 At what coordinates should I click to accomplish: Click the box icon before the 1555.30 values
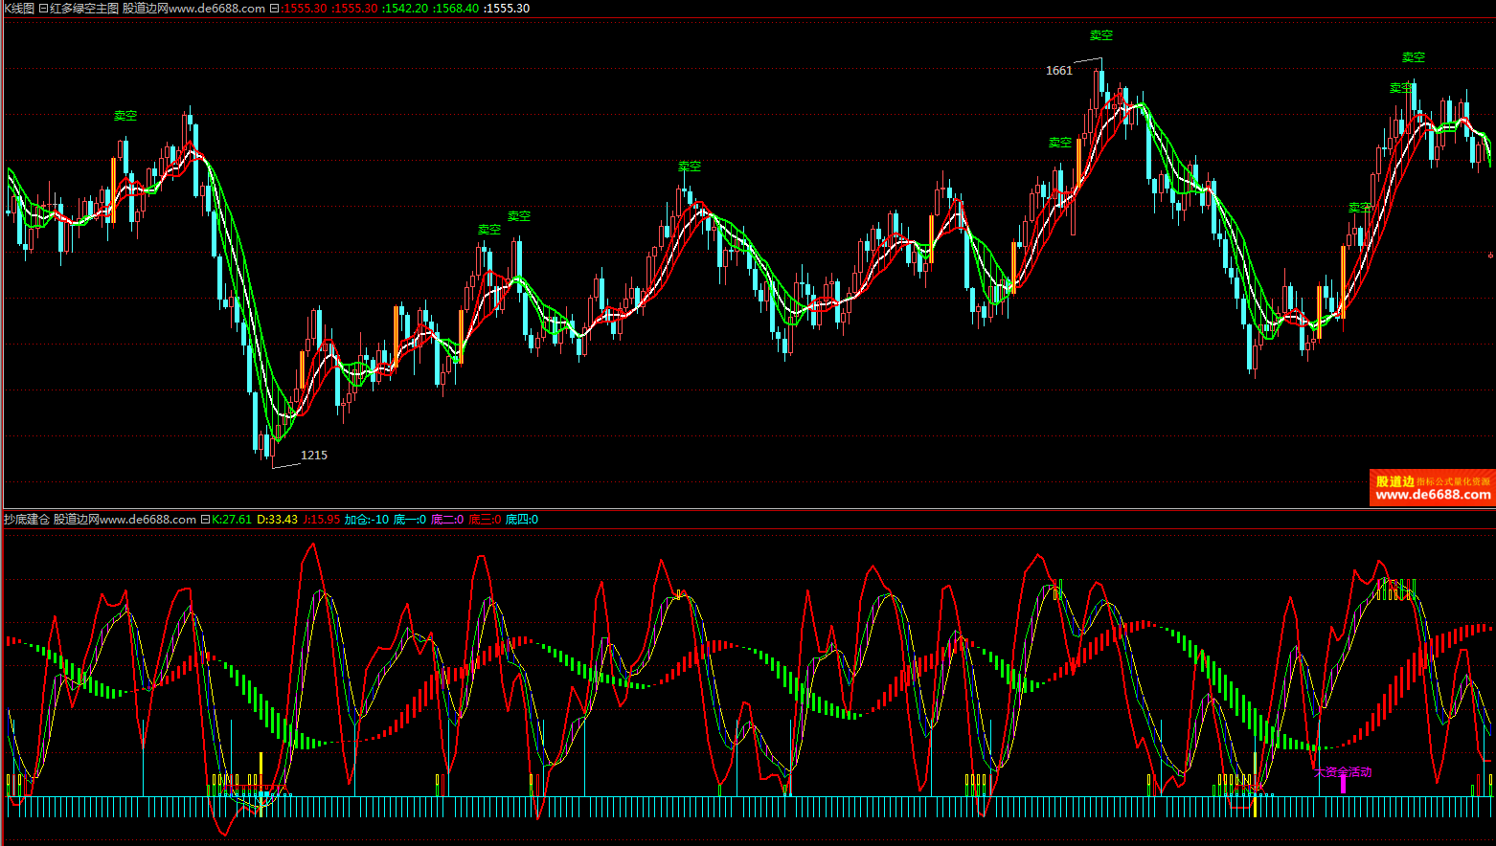(275, 9)
